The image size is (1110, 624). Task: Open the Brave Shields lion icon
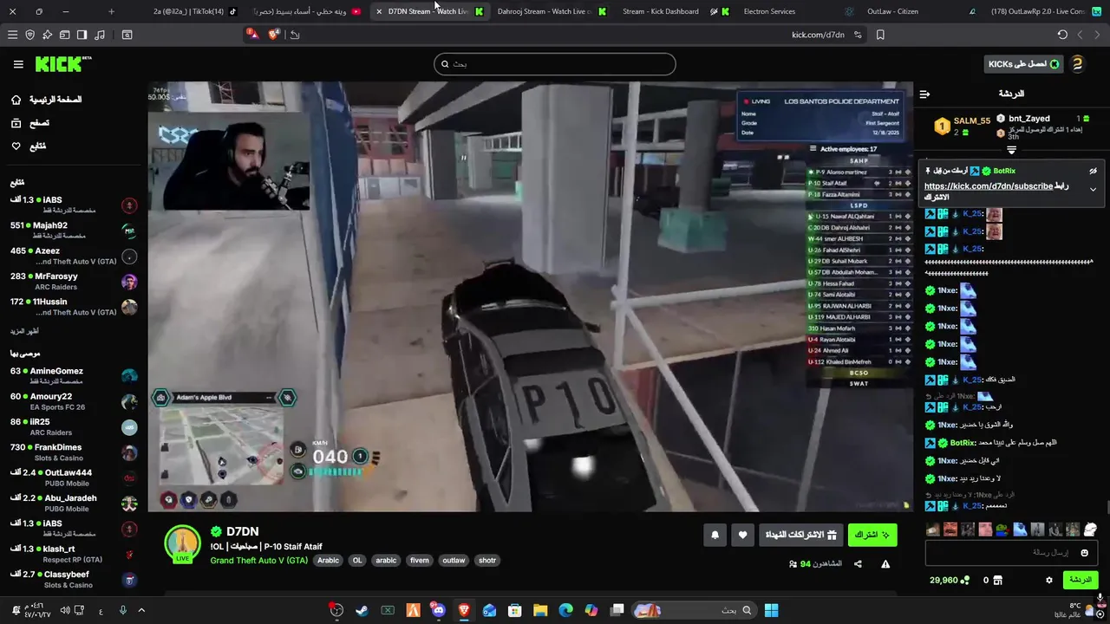click(x=274, y=35)
